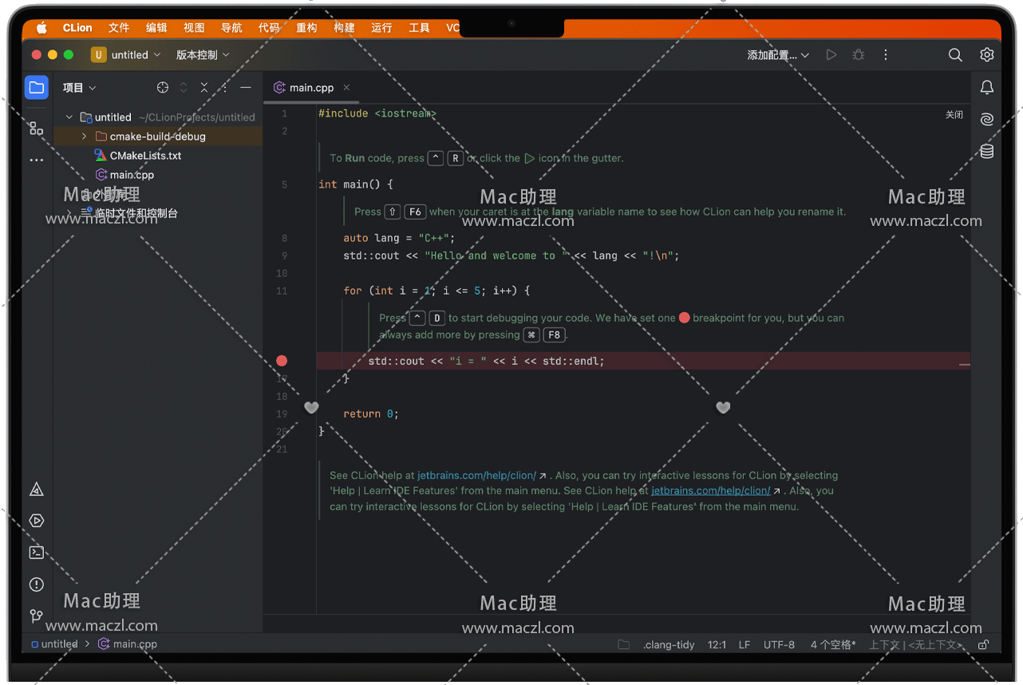Viewport: 1023px width, 685px height.
Task: Open the 版本控制 dropdown
Action: coord(203,55)
